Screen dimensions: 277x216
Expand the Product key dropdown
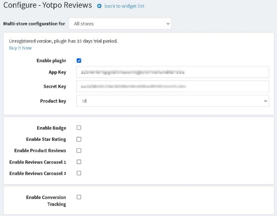[172, 101]
